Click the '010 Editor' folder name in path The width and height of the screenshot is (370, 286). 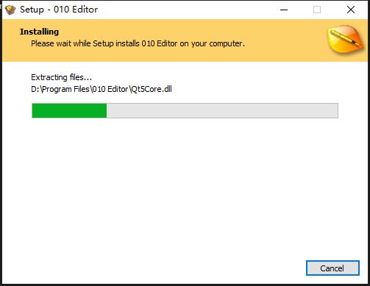click(x=110, y=89)
